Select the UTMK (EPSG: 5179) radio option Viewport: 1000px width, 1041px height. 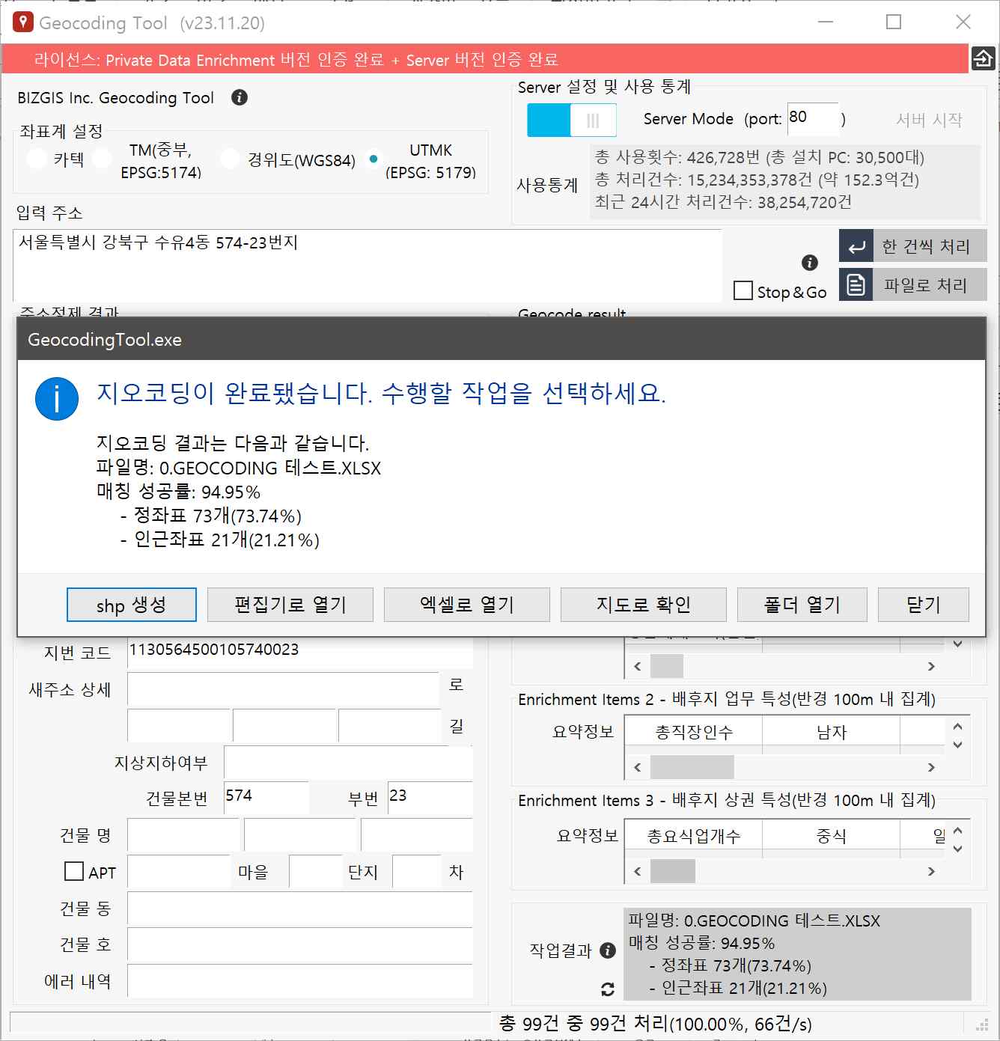pos(374,159)
